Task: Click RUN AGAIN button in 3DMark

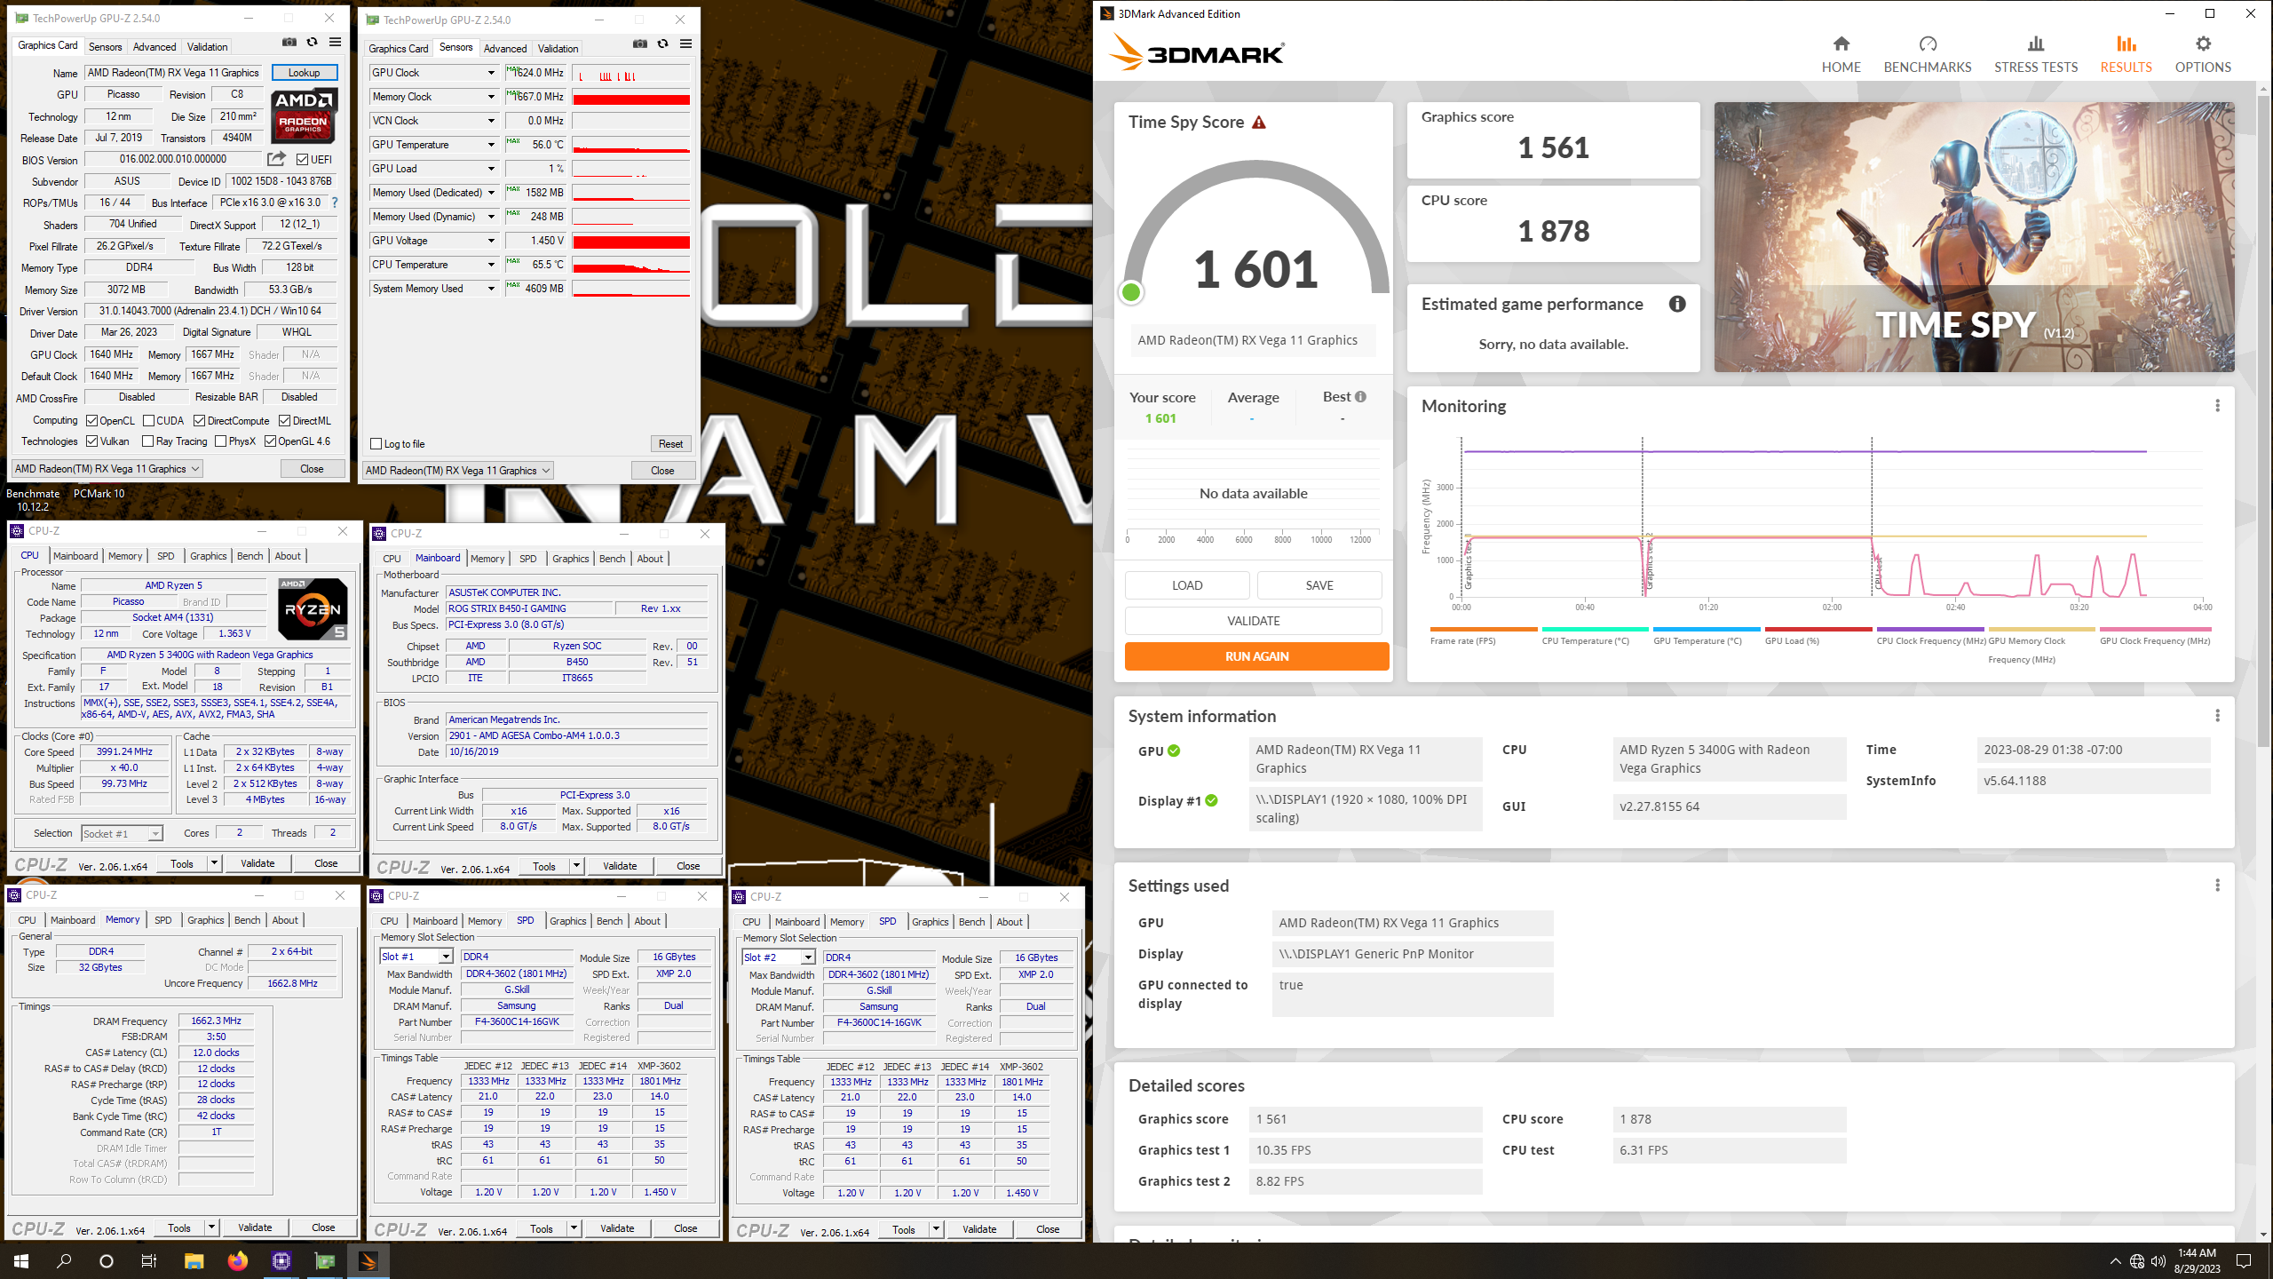Action: (x=1256, y=656)
